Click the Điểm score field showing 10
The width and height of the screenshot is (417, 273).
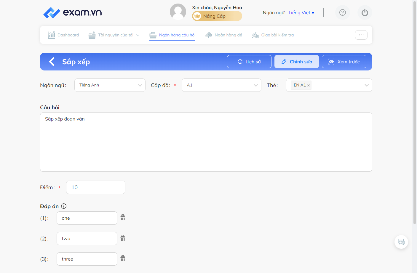[96, 187]
